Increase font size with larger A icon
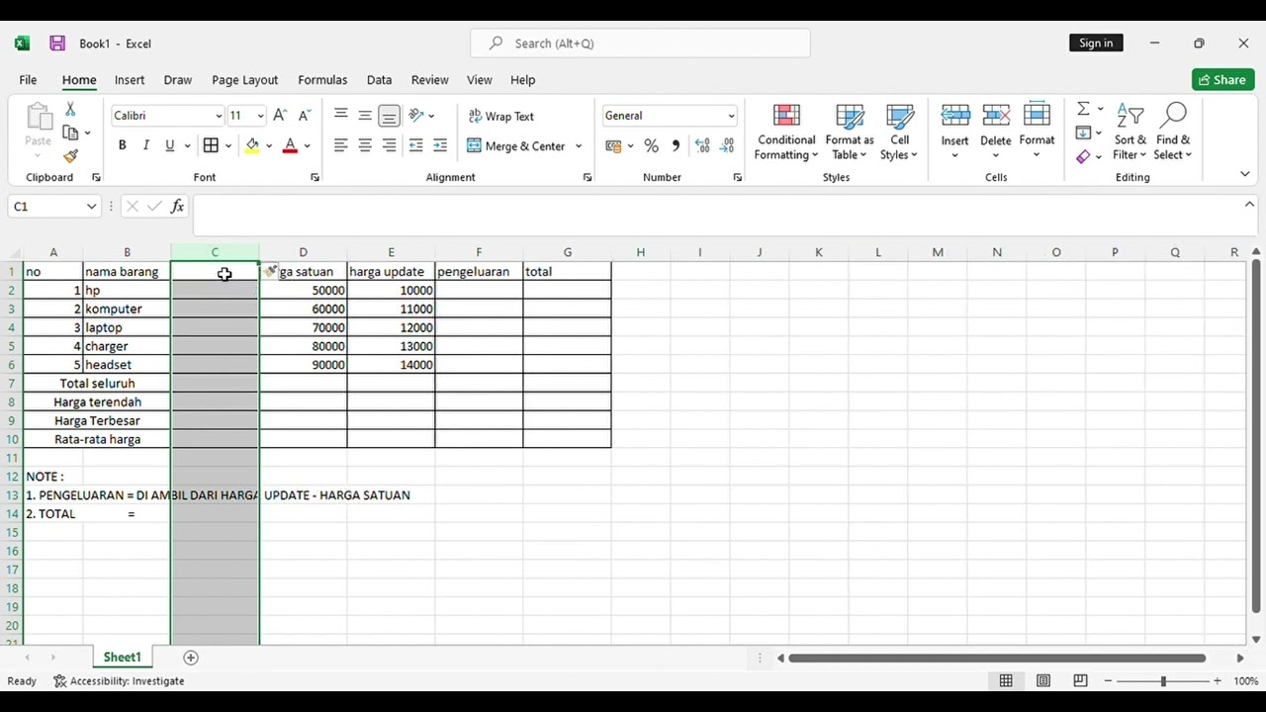The width and height of the screenshot is (1266, 712). [x=281, y=116]
